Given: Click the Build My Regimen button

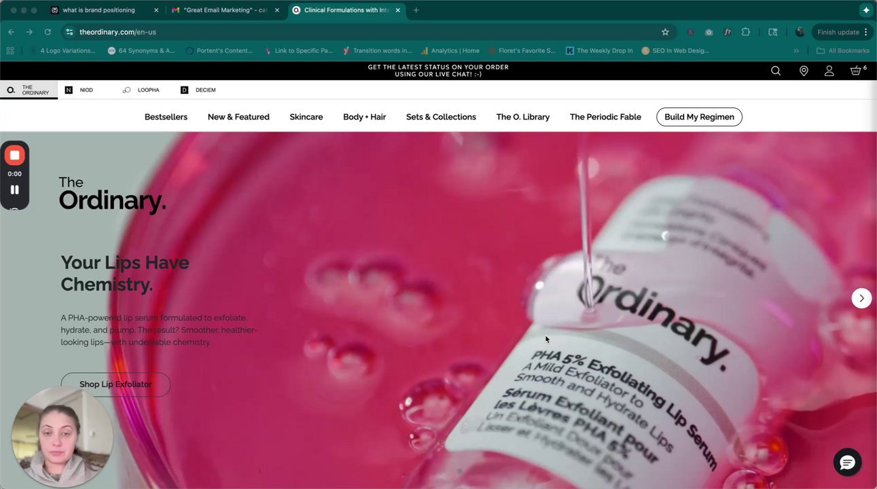Looking at the screenshot, I should (699, 117).
